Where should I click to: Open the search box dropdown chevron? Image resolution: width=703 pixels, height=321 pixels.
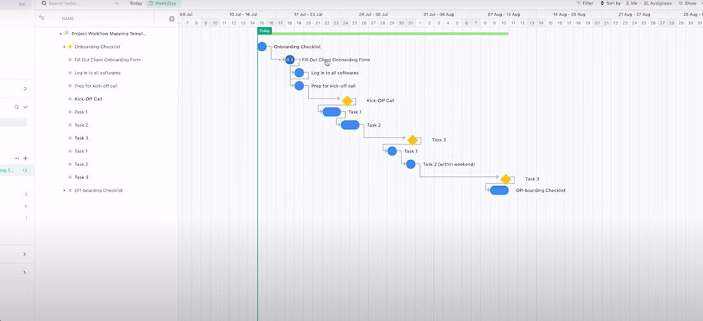[x=116, y=3]
